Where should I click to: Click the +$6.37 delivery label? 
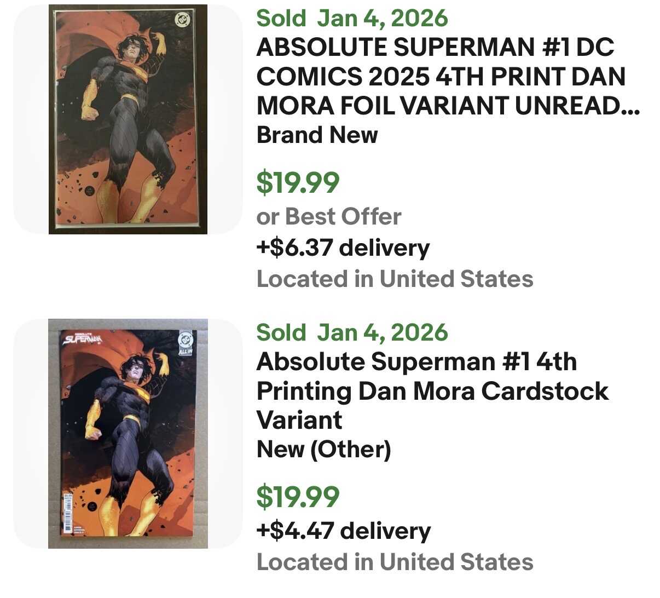click(x=343, y=248)
